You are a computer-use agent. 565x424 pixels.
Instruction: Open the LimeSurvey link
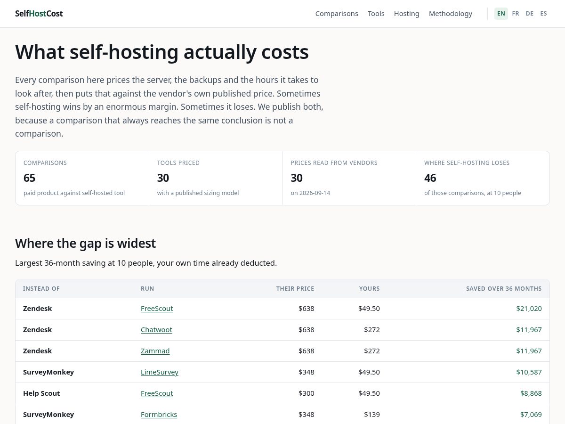[160, 372]
